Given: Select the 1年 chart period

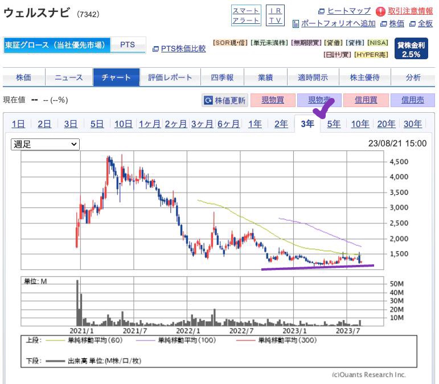Looking at the screenshot, I should coord(255,124).
